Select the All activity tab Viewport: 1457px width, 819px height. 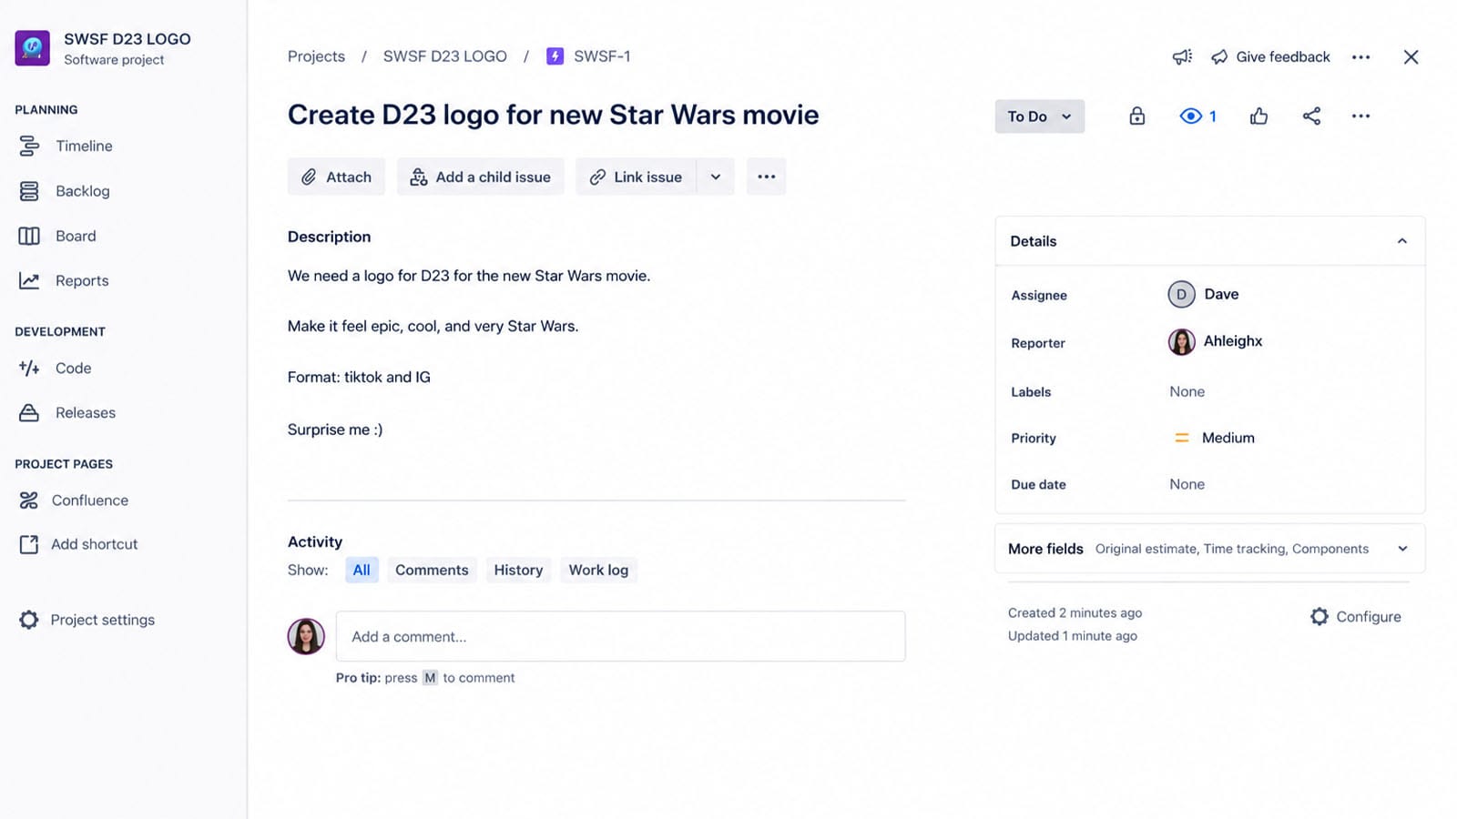362,571
